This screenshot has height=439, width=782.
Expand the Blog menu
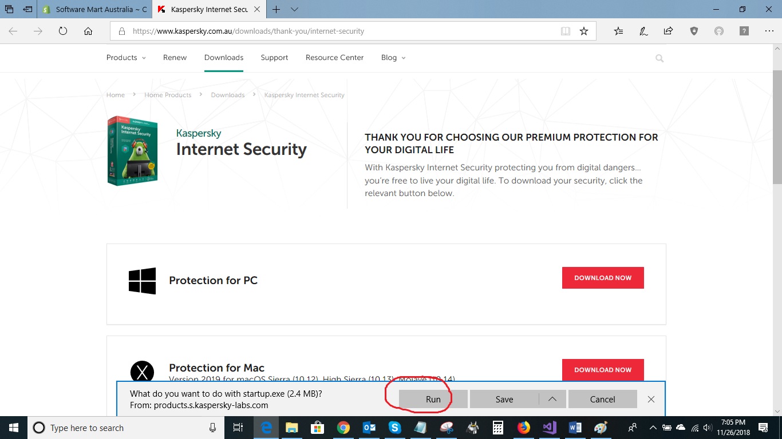pyautogui.click(x=393, y=58)
